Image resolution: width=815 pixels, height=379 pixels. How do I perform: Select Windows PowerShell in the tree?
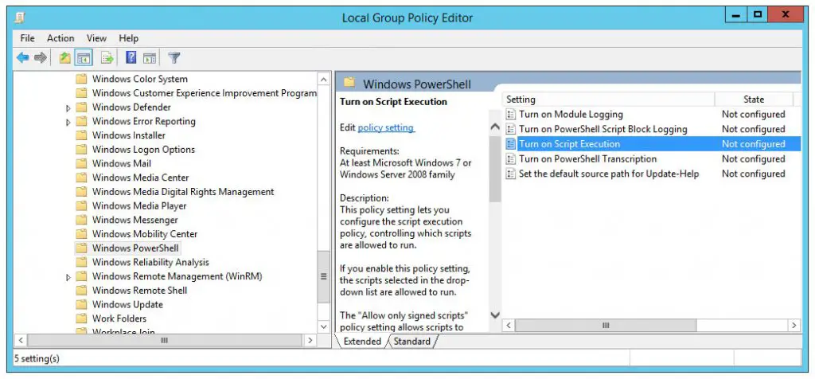(x=135, y=248)
